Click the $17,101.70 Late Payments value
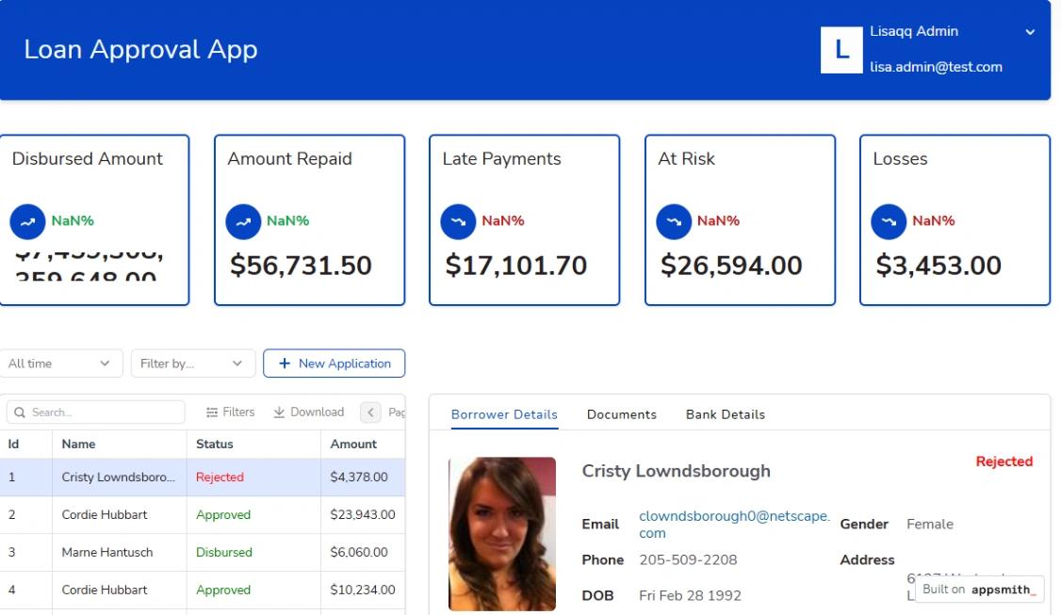The height and width of the screenshot is (615, 1061). click(x=515, y=266)
